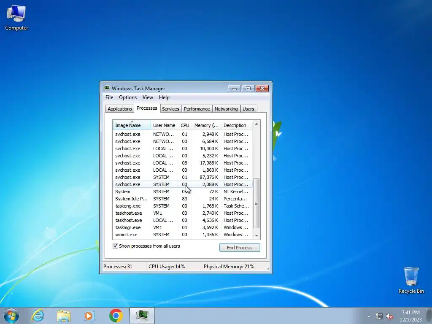Screen dimensions: 432x324
Task: Click the Task Manager title bar icon
Action: pyautogui.click(x=106, y=89)
